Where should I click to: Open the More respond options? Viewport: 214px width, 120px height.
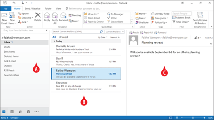point(74,21)
